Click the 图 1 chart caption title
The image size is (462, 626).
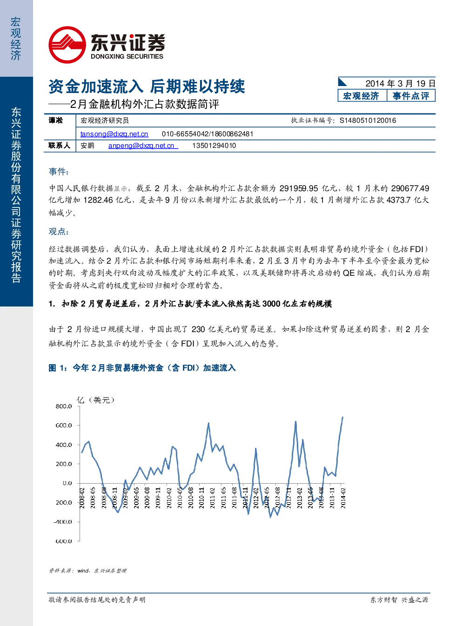click(142, 368)
